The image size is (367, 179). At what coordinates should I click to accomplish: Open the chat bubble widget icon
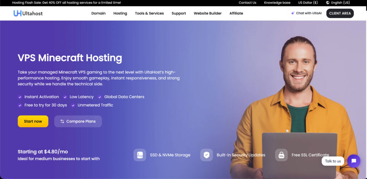[354, 161]
